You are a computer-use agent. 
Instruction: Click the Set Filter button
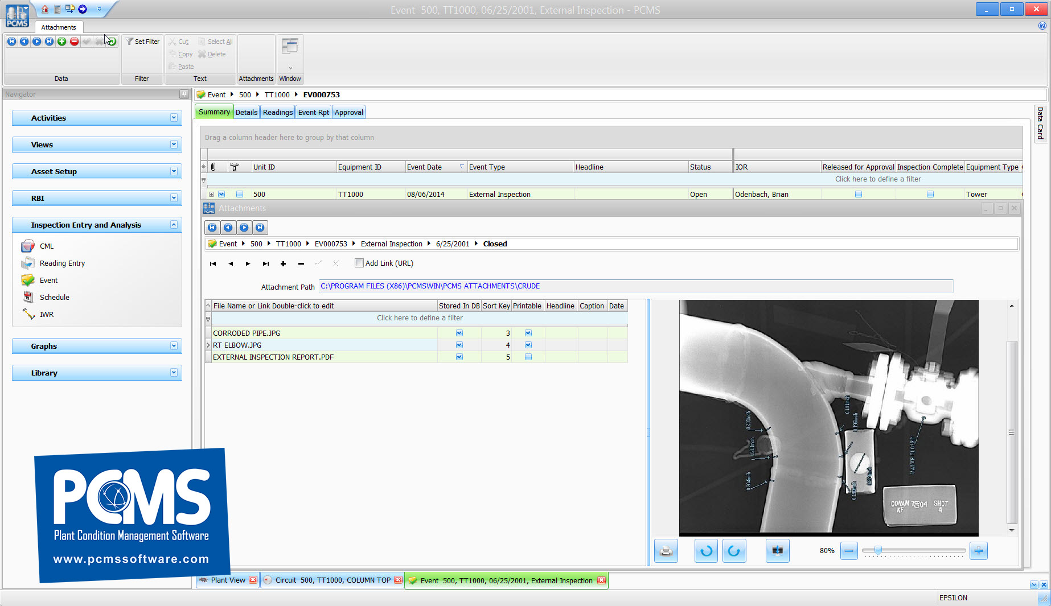[x=142, y=42]
